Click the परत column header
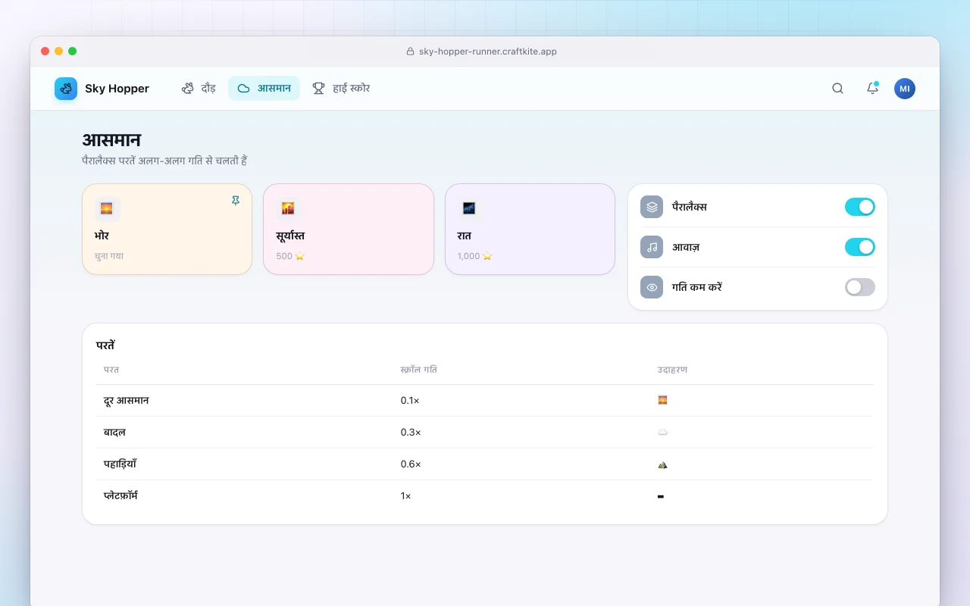 (x=111, y=370)
